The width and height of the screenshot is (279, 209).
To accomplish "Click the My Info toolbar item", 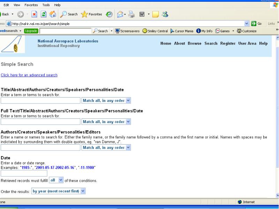I will [x=204, y=31].
